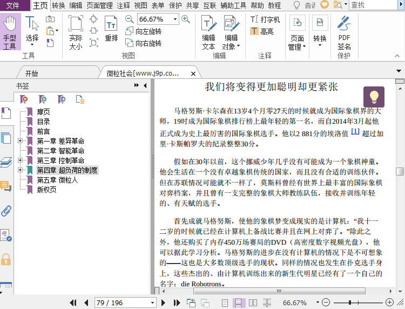Expand 第一章 差异革命 bookmark

point(20,141)
